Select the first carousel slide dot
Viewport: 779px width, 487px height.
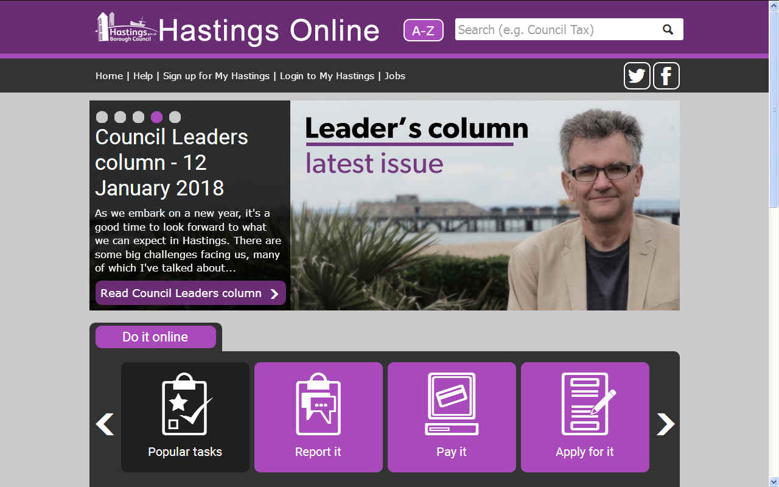point(102,117)
